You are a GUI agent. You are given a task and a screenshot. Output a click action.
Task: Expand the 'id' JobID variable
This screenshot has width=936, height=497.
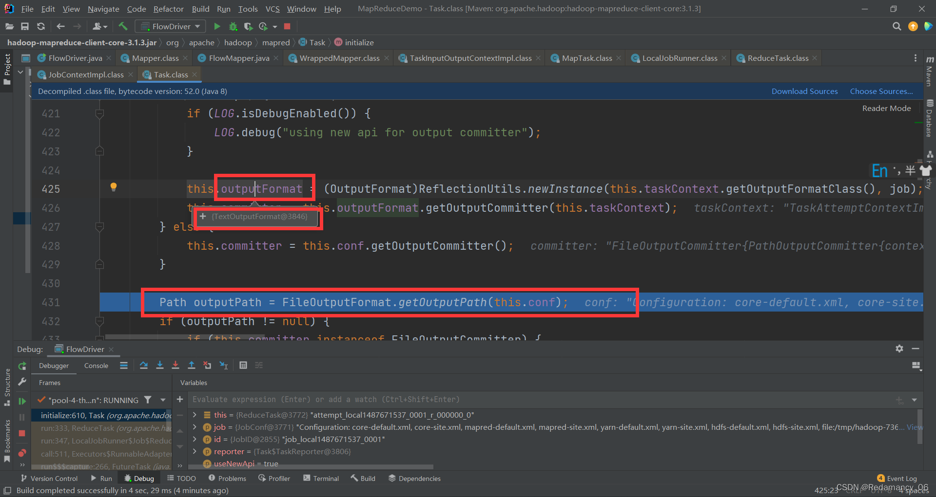pos(195,439)
